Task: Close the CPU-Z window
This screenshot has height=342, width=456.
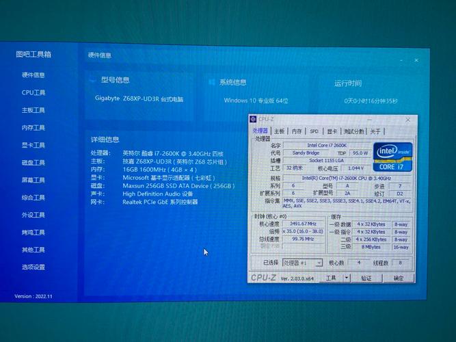Action: (x=407, y=120)
